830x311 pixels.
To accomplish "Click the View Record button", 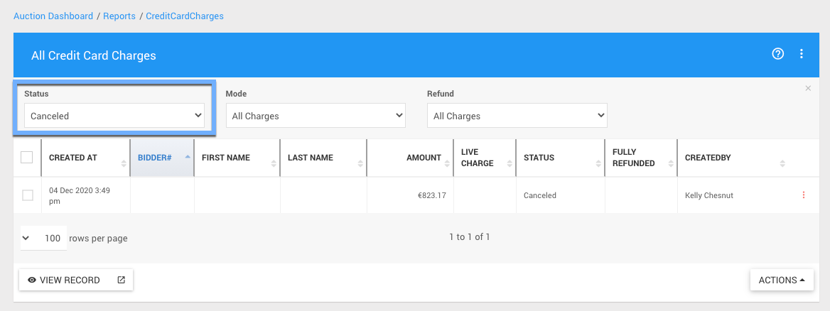I will click(x=64, y=280).
